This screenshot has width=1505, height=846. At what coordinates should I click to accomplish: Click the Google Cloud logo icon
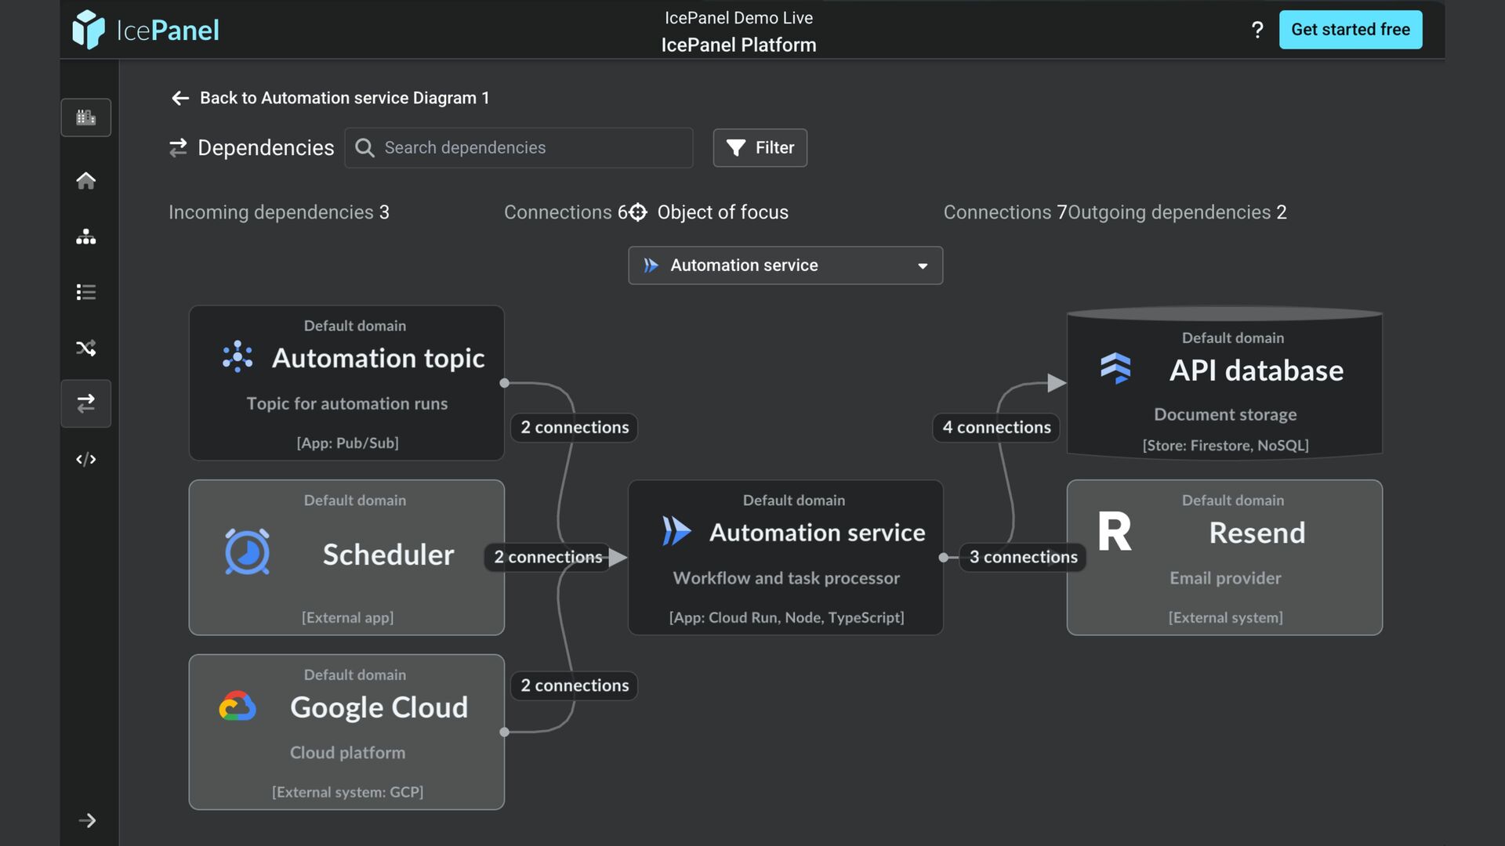[x=238, y=706]
